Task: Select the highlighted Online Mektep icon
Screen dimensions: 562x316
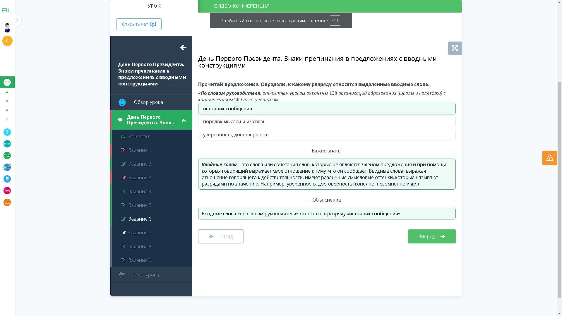Action: tap(7, 82)
